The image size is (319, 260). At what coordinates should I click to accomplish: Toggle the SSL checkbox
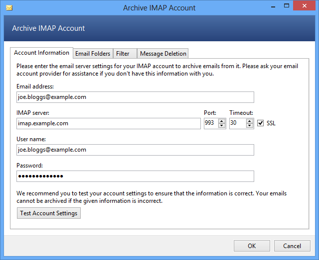click(260, 123)
